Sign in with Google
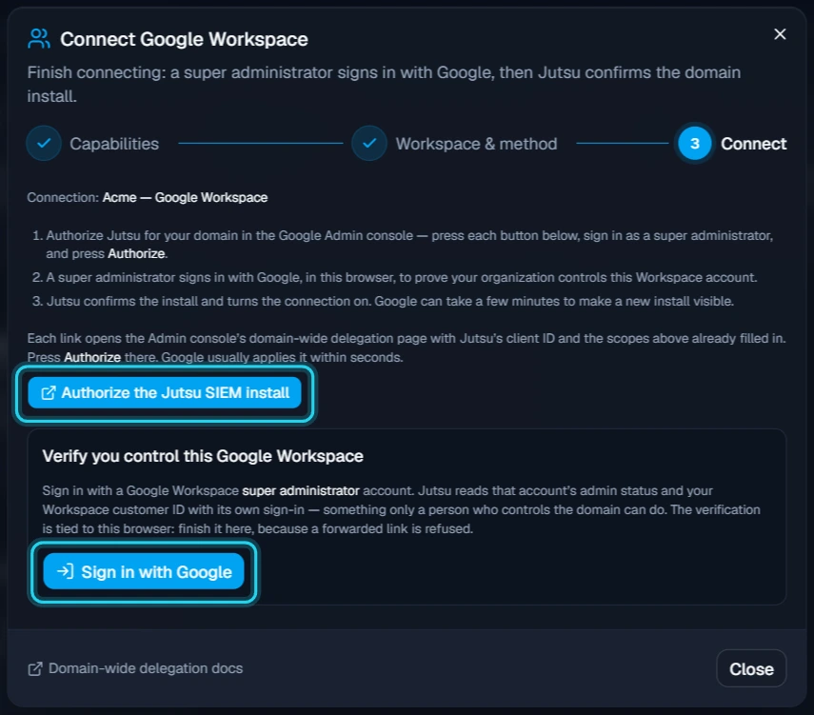The width and height of the screenshot is (814, 715). (144, 571)
